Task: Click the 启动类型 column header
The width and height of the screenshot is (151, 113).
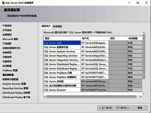Action: tap(134, 38)
